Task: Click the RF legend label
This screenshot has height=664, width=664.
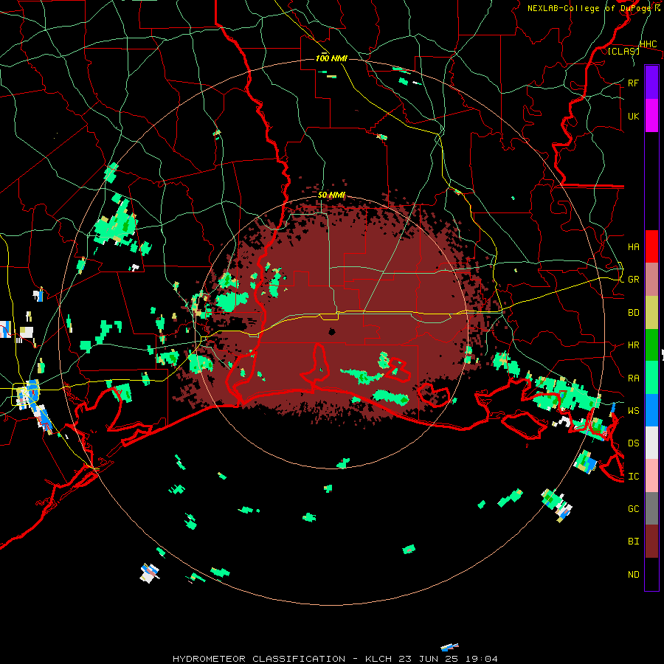Action: [633, 83]
